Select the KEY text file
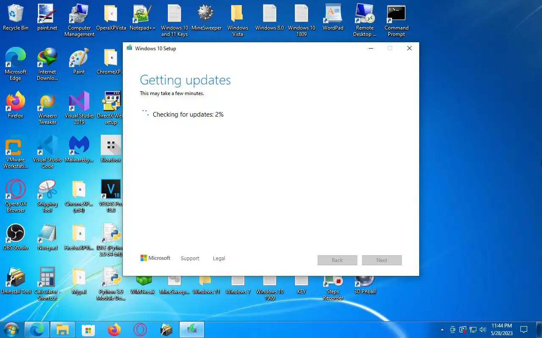Screen dimensions: 542x338 (x=301, y=285)
